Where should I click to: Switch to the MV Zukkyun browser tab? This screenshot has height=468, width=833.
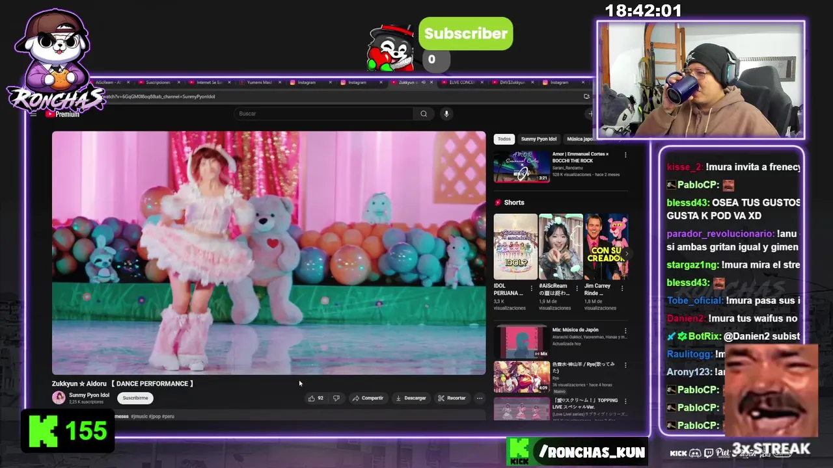tap(512, 83)
